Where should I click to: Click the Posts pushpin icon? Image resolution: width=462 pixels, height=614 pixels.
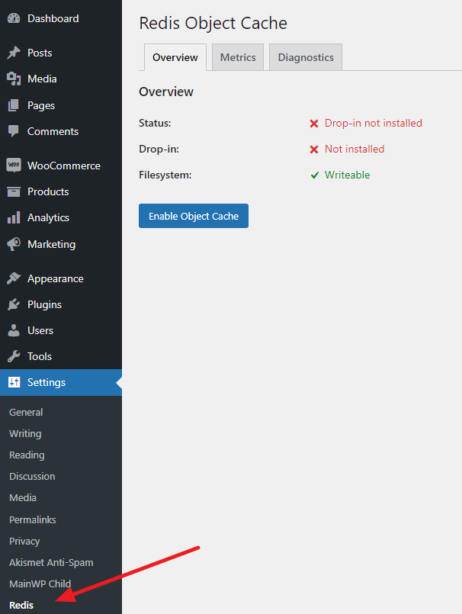tap(14, 53)
